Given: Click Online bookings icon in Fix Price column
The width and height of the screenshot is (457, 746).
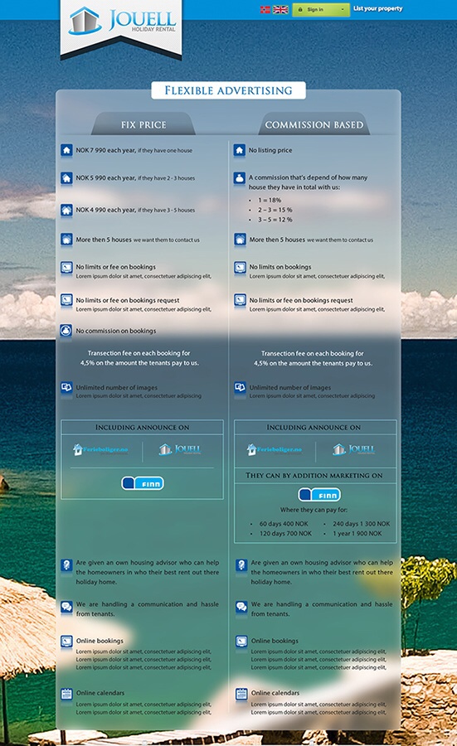Looking at the screenshot, I should pyautogui.click(x=66, y=642).
